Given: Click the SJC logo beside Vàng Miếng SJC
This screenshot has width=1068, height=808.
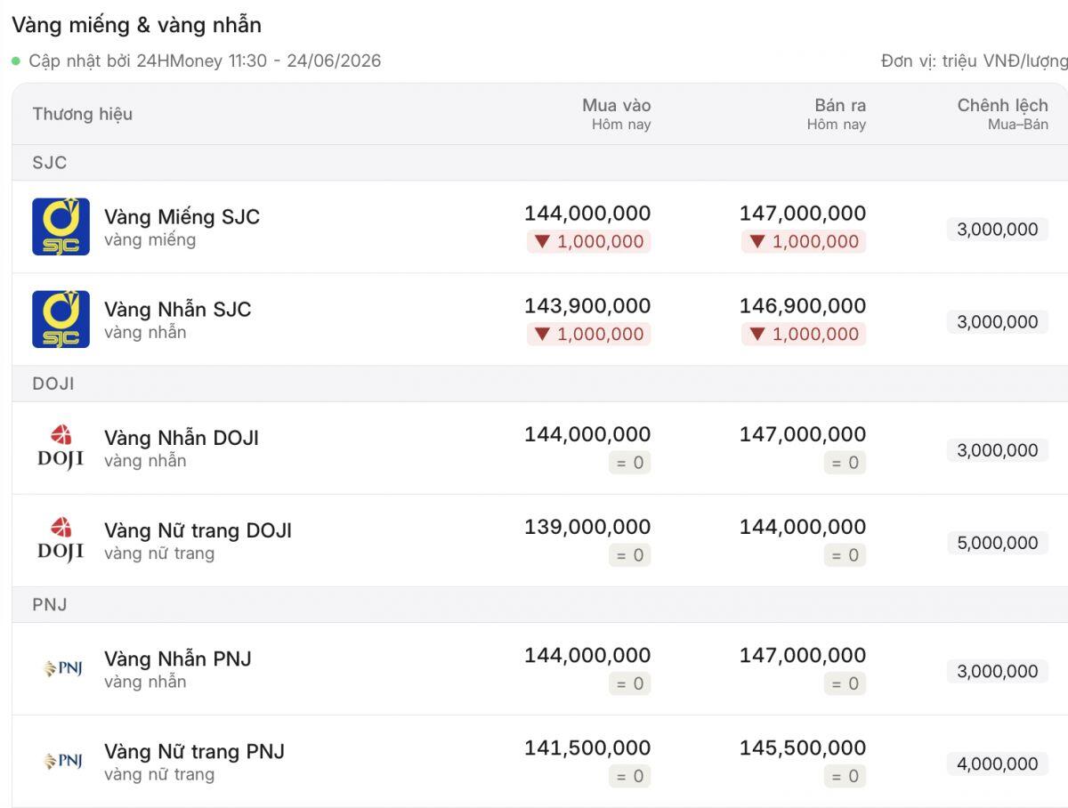Looking at the screenshot, I should (61, 227).
